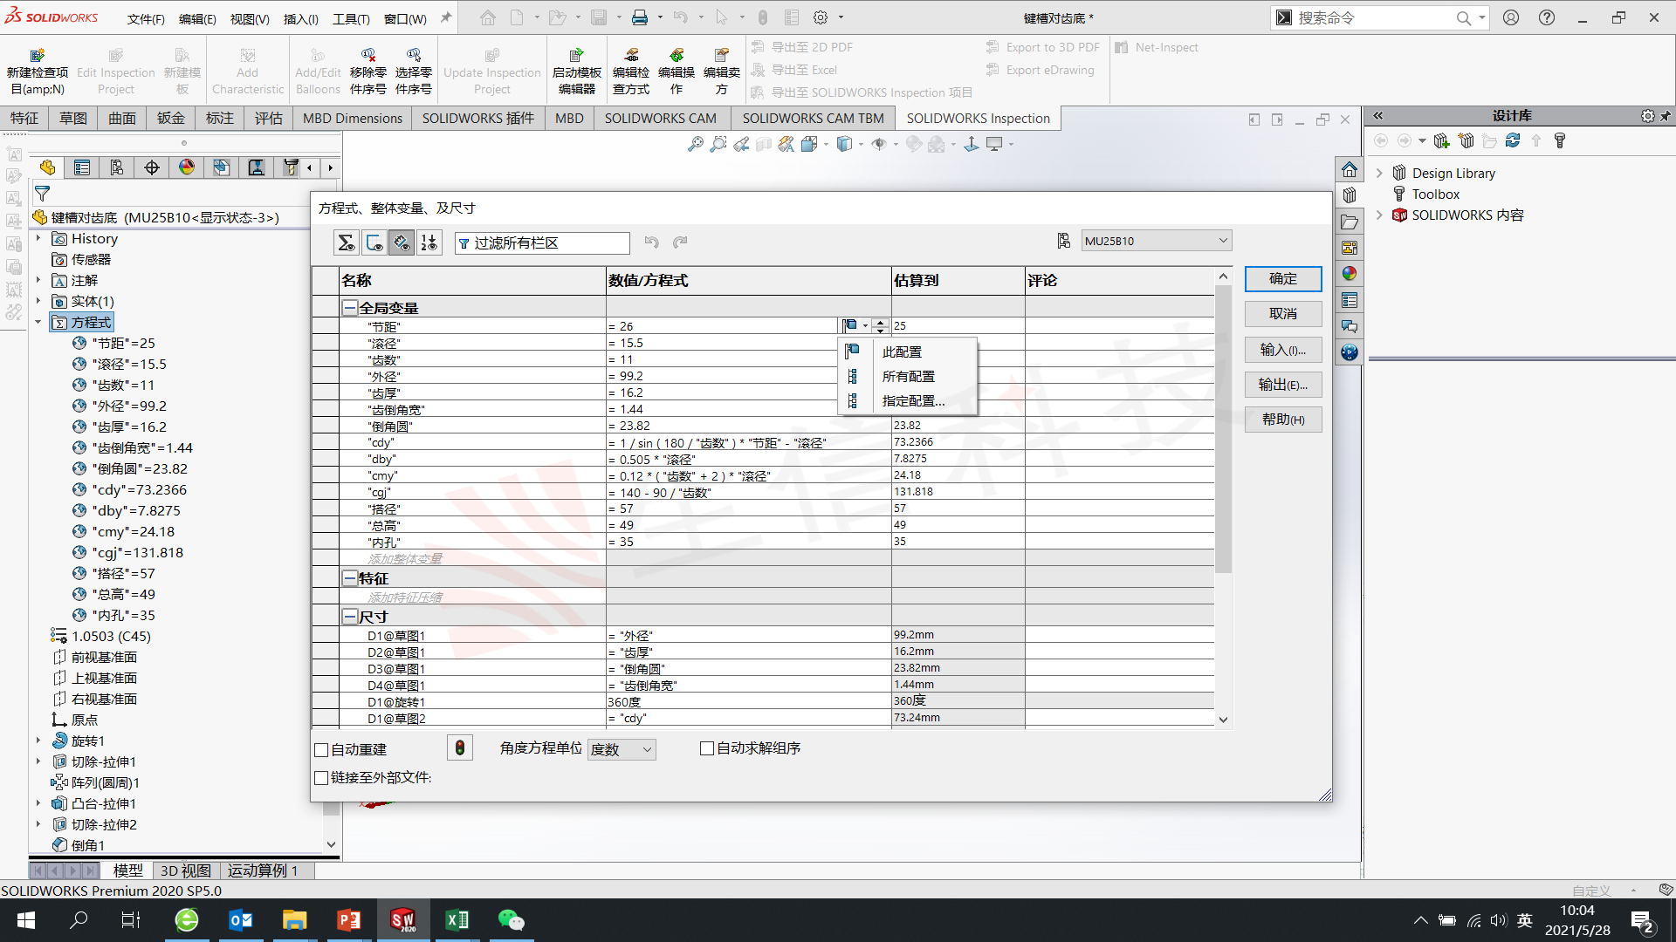Click the filter funnel icon in tree
1676x942 pixels.
[x=42, y=194]
